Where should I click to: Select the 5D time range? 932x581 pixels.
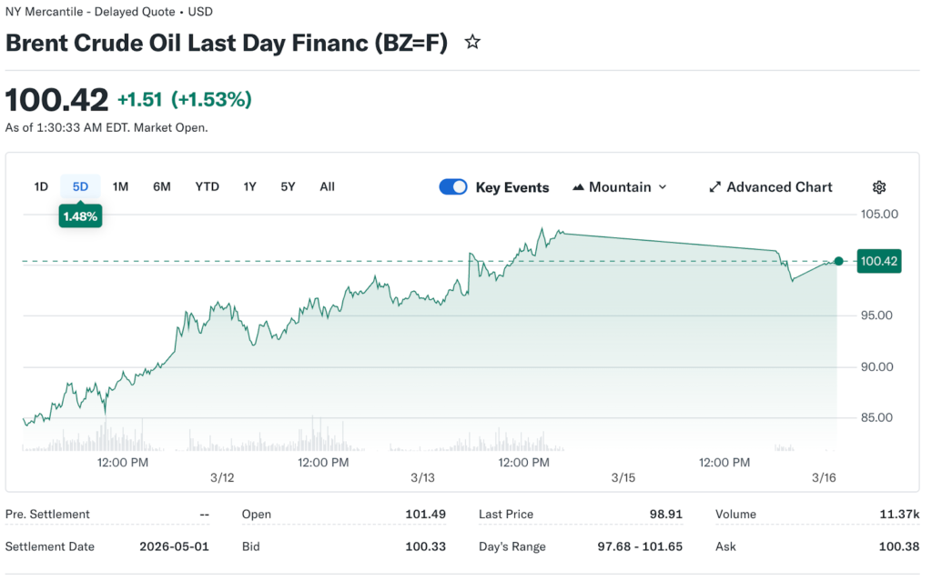pyautogui.click(x=80, y=186)
